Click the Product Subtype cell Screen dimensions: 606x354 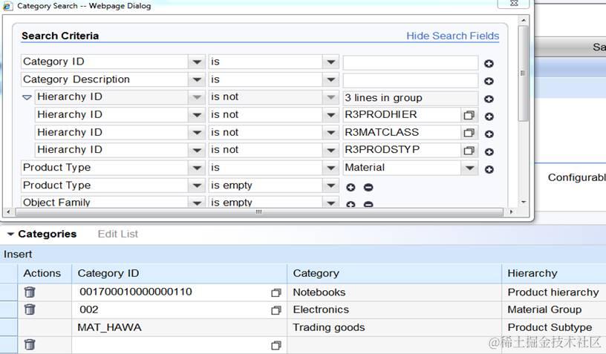pos(554,327)
